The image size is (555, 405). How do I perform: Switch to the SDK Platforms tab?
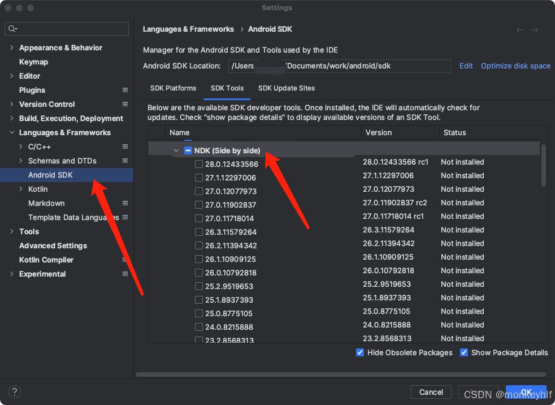point(173,88)
